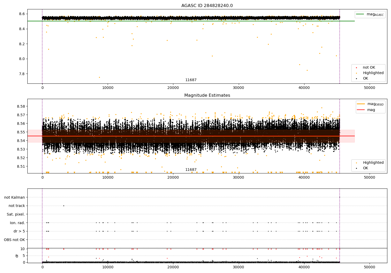391x273 pixels.
Task: Click the '11687' annotation in the top plot
Action: pyautogui.click(x=191, y=80)
